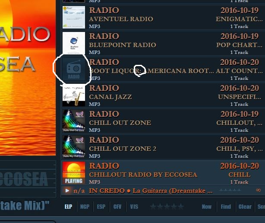Image resolution: width=265 pixels, height=223 pixels.
Task: Select the Canal Jazz saxophone thumbnail
Action: (74, 96)
